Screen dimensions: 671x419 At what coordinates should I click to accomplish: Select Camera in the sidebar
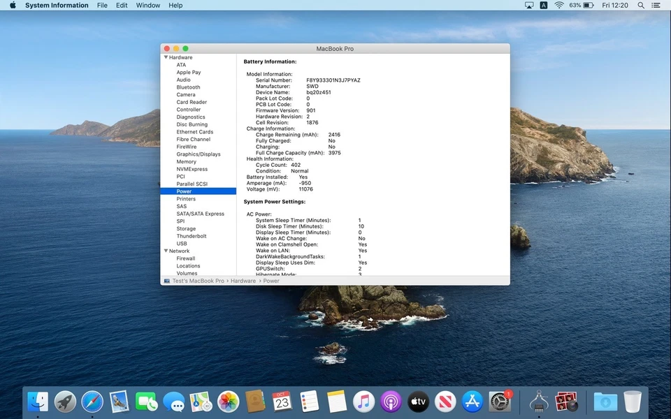[x=186, y=94]
